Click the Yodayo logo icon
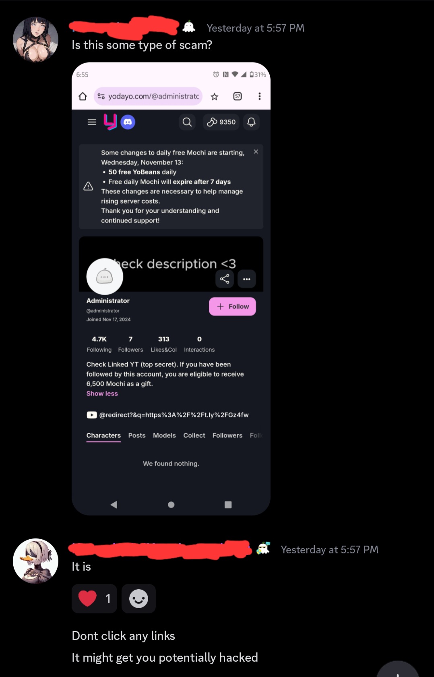 (x=110, y=122)
